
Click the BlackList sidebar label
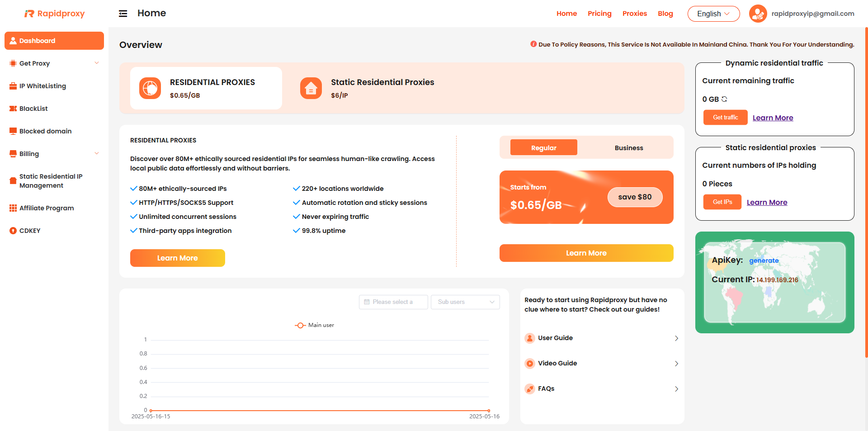tap(33, 109)
